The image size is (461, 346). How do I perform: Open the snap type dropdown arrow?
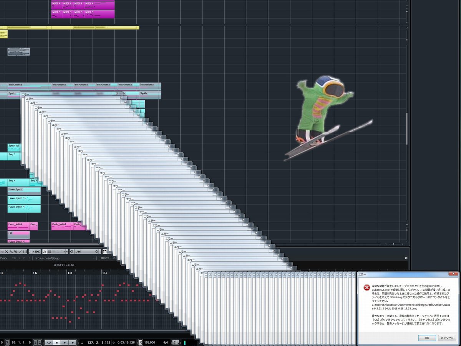pyautogui.click(x=67, y=251)
